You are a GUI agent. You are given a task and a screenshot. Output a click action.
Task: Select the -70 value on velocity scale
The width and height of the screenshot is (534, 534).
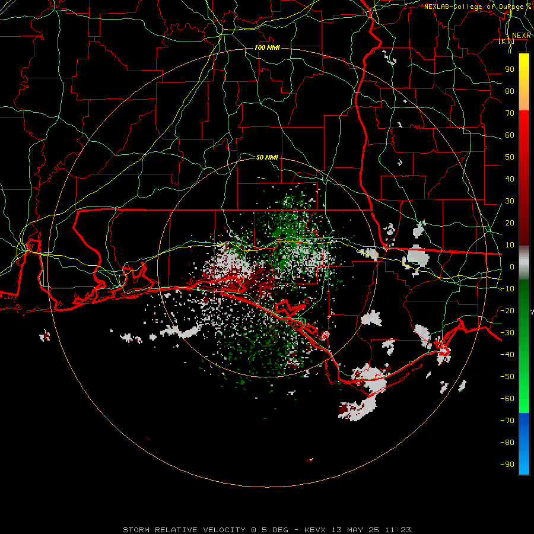pos(507,421)
